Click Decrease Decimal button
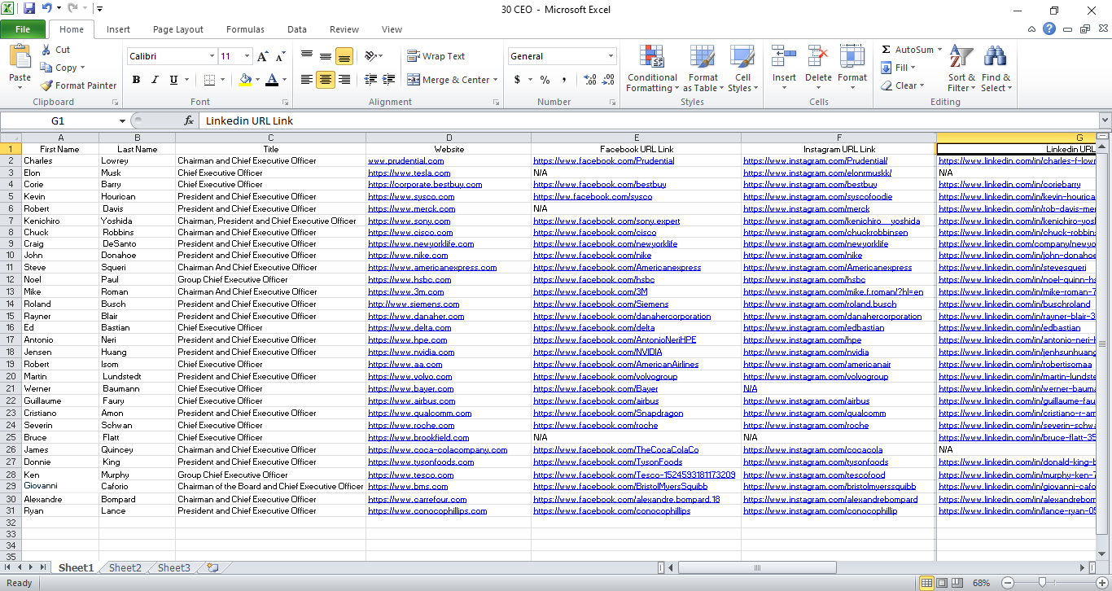This screenshot has width=1112, height=591. click(x=608, y=80)
